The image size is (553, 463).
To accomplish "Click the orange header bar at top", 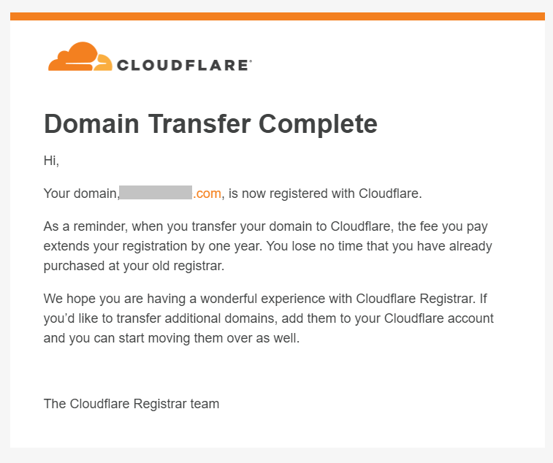I will 277,16.
